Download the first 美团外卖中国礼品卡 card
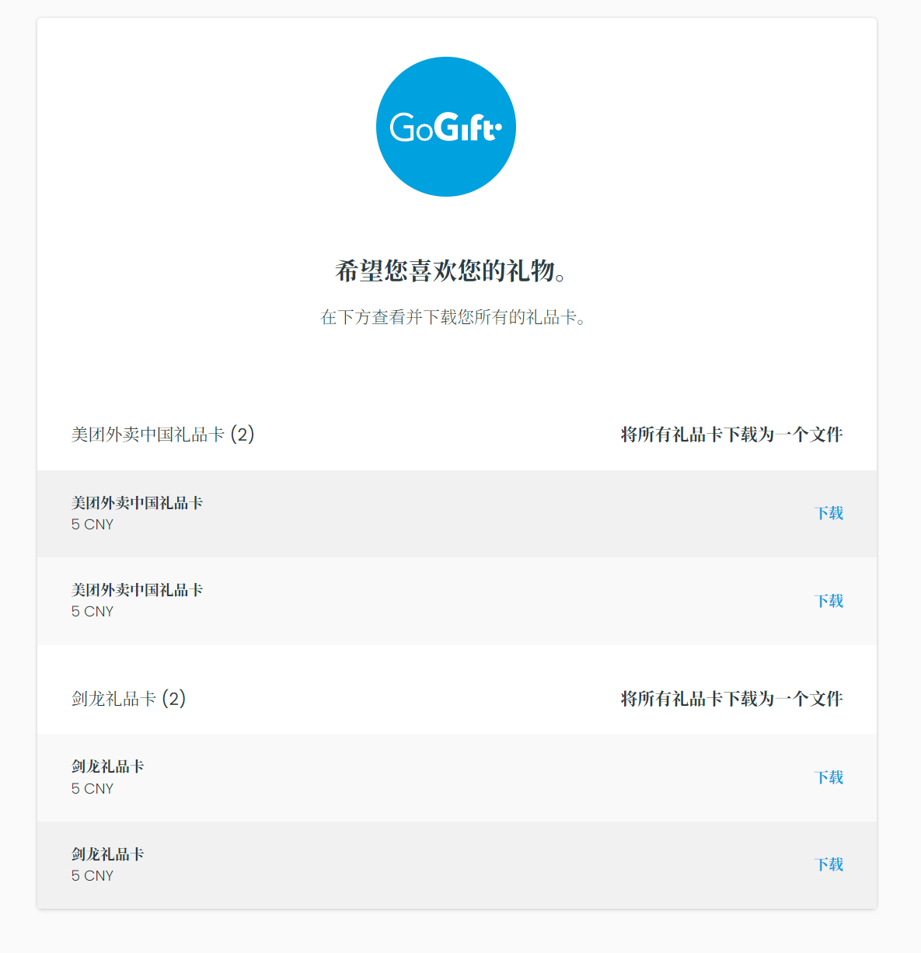The width and height of the screenshot is (921, 953). click(x=829, y=513)
